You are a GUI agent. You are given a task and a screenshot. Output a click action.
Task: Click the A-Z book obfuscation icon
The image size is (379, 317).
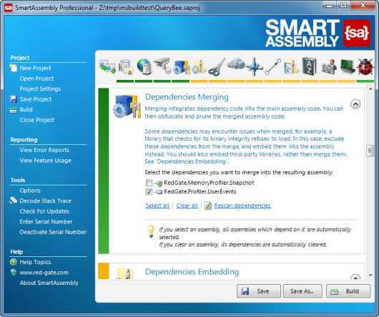310,66
